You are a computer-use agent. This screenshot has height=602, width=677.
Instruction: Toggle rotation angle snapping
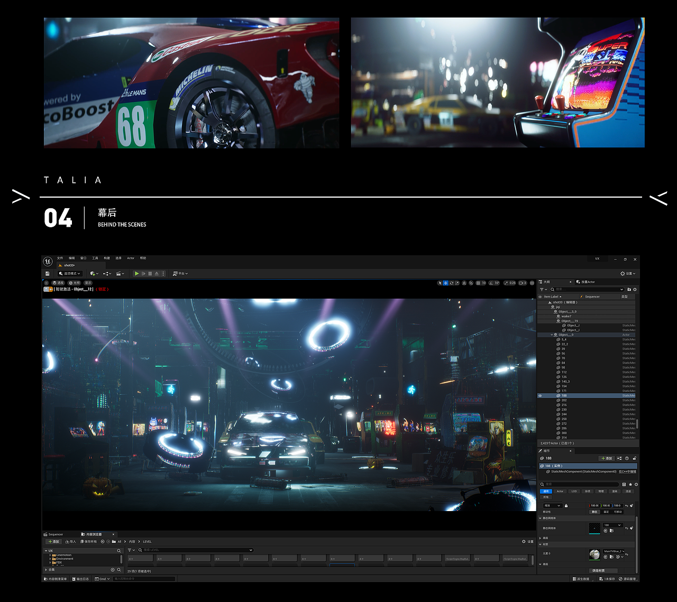[491, 283]
